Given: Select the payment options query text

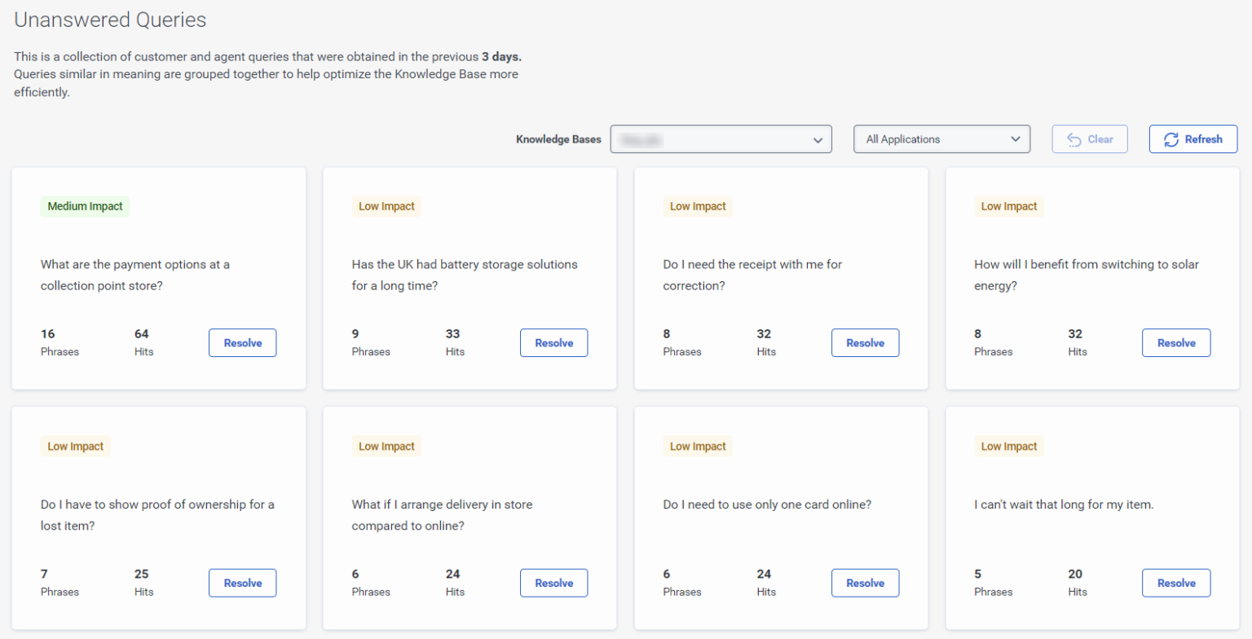Looking at the screenshot, I should [x=135, y=275].
